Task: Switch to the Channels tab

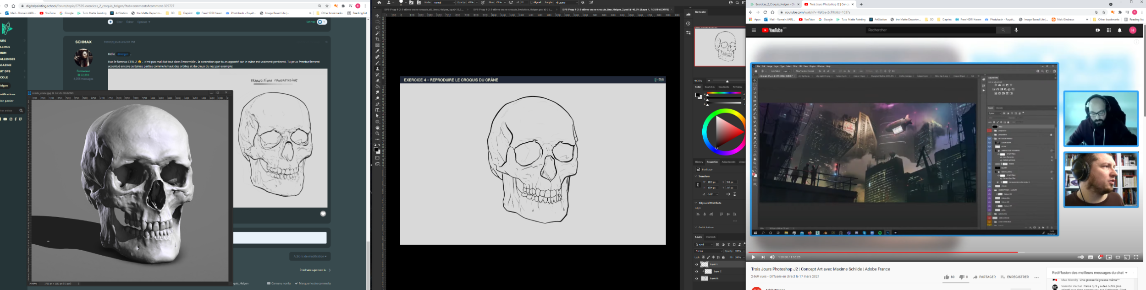Action: pyautogui.click(x=711, y=237)
